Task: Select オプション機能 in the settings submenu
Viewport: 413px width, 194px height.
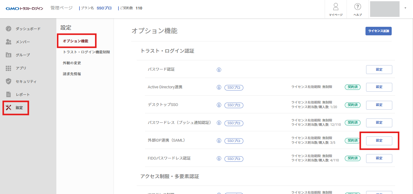Action: point(76,41)
